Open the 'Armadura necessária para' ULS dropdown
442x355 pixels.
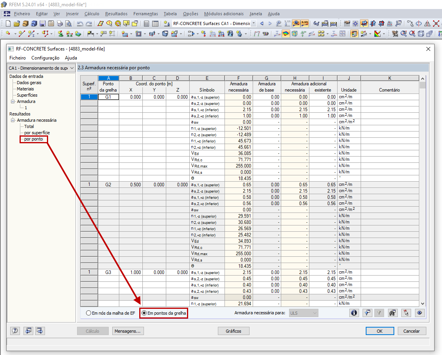(304, 313)
